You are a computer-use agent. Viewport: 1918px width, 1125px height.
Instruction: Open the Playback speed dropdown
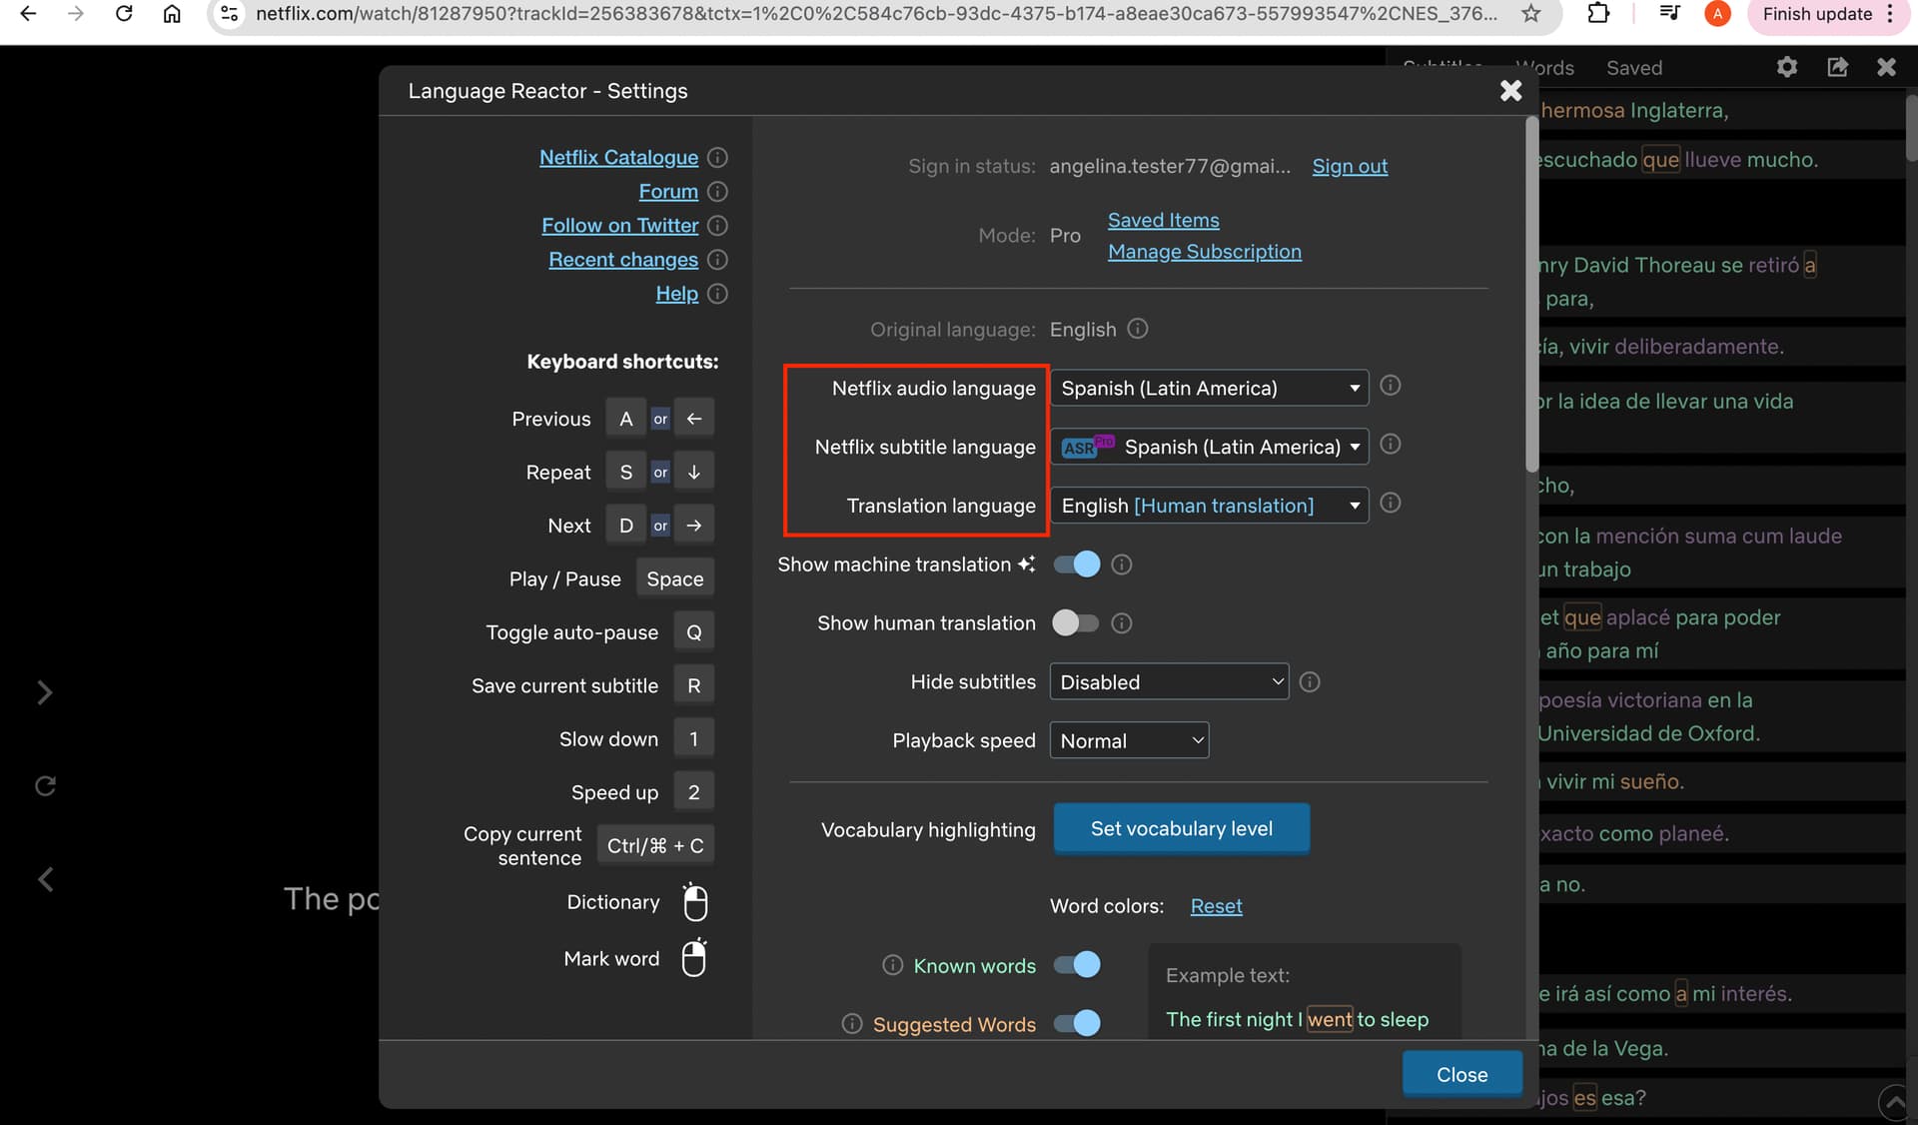click(1129, 740)
